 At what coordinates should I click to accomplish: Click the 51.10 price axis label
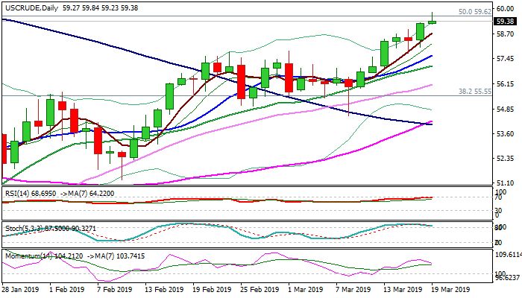[504, 183]
